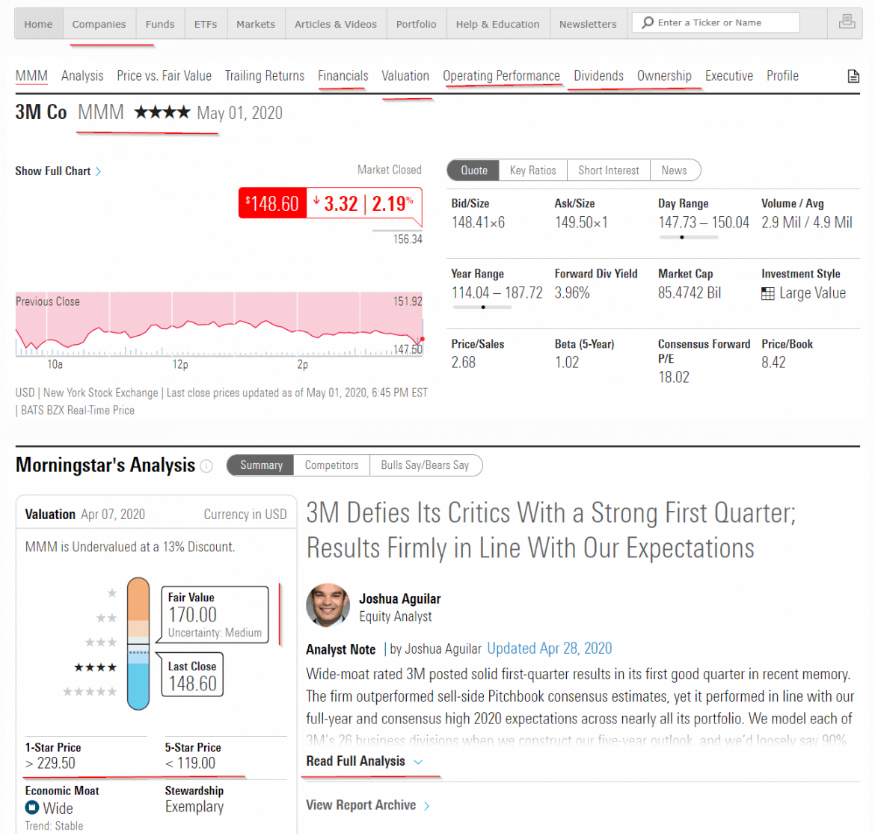The height and width of the screenshot is (834, 875).
Task: Open the report document icon beside Profile
Action: click(853, 76)
